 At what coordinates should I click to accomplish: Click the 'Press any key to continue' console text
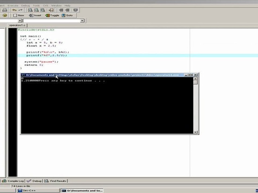pyautogui.click(x=72, y=81)
